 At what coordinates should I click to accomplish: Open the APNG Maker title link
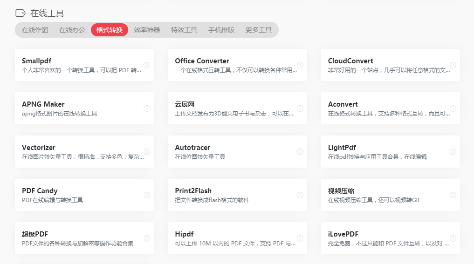point(43,104)
